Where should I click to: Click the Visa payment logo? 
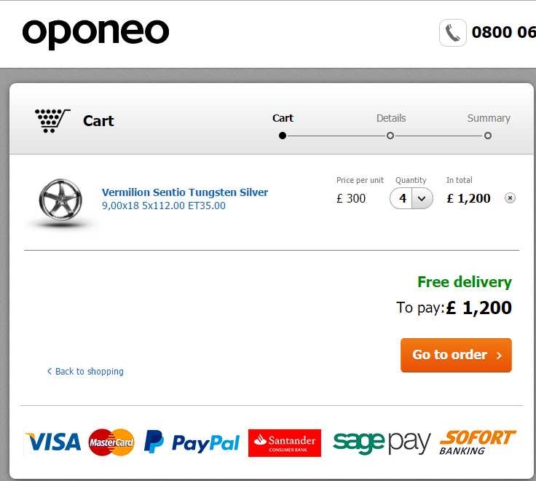52,442
